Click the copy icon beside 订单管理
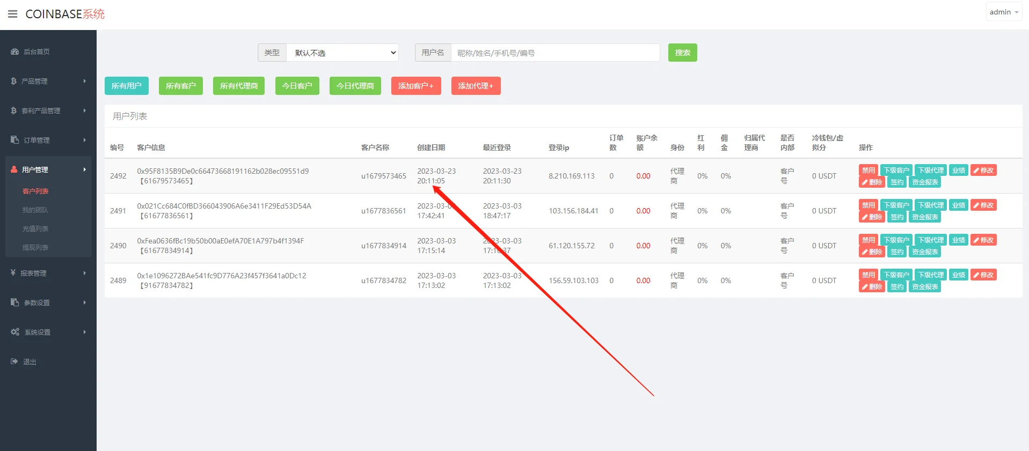1029x451 pixels. (x=14, y=140)
